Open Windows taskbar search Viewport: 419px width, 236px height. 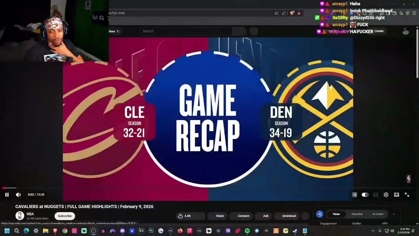17,231
